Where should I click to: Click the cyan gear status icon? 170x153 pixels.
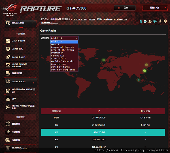pyautogui.click(x=145, y=21)
